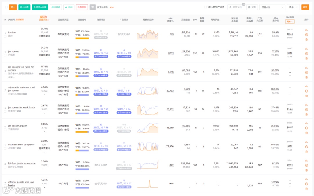This screenshot has width=314, height=196.
Task: Click the orange 对比 button
Action: (x=13, y=7)
